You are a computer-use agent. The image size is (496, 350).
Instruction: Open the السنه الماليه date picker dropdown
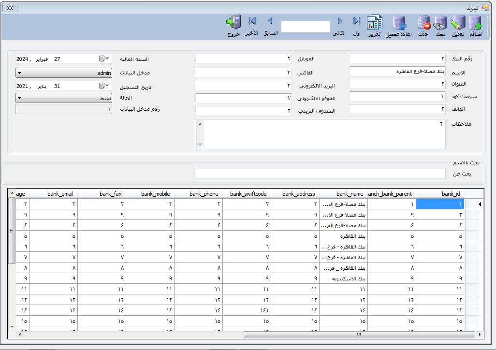107,58
